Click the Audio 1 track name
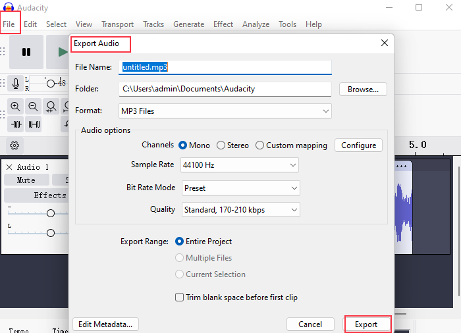 click(x=33, y=167)
